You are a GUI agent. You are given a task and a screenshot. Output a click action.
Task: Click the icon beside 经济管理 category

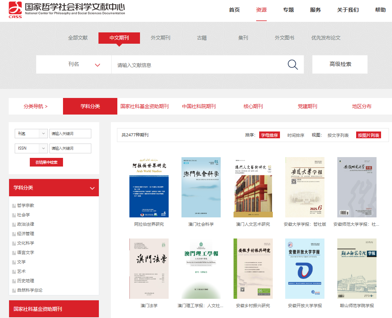click(14, 234)
